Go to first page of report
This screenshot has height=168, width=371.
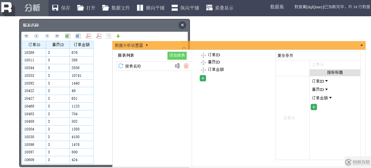click(x=26, y=36)
